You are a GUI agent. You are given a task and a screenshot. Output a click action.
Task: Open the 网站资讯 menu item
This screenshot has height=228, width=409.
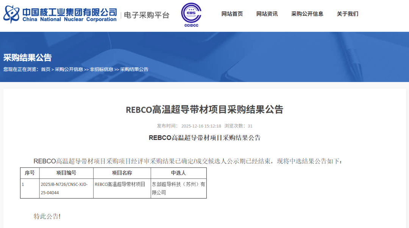[267, 14]
